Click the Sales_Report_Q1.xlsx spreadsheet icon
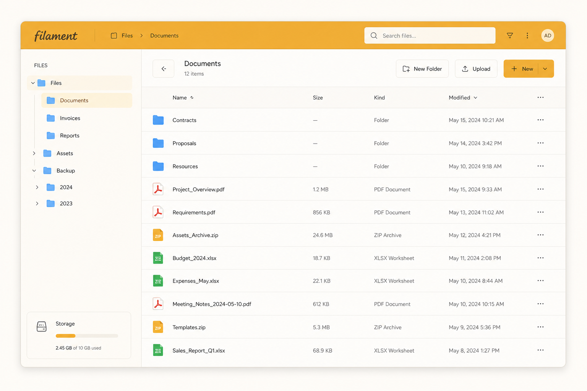The image size is (587, 391). tap(158, 350)
